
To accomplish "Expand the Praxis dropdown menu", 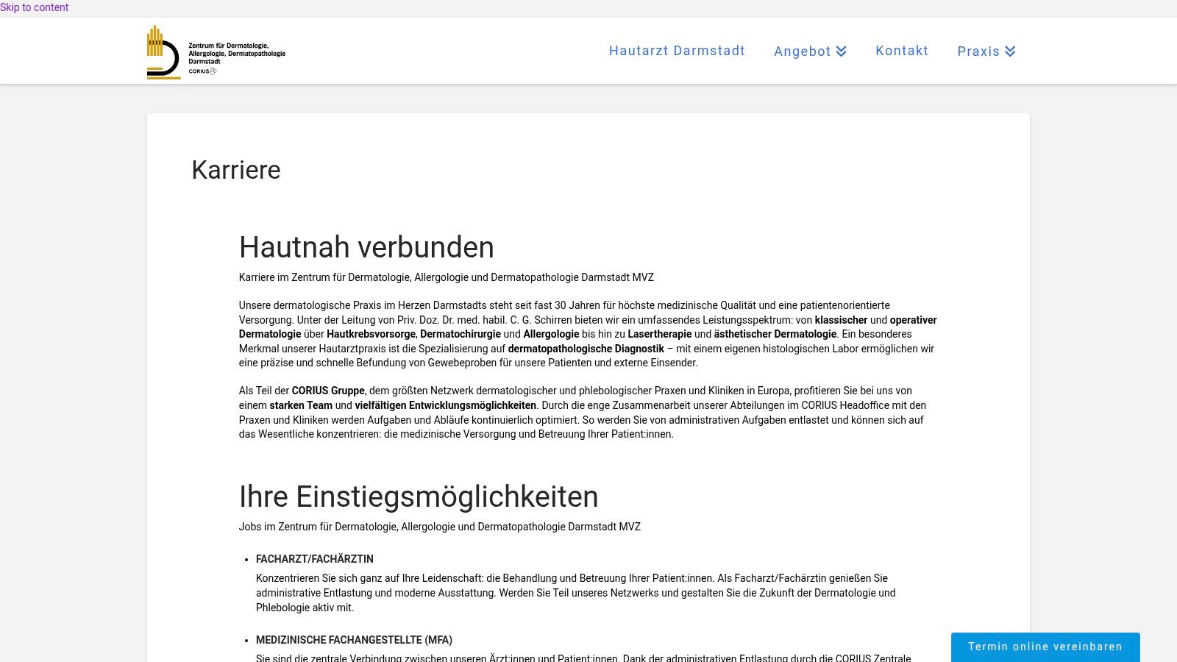I will coord(986,51).
